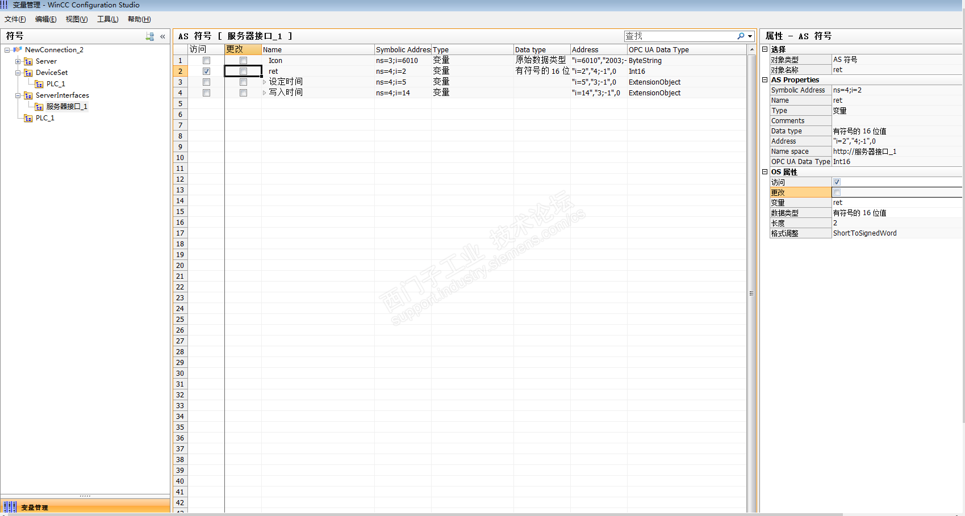This screenshot has width=965, height=516.
Task: Collapse the DeviceSet tree node
Action: [18, 73]
